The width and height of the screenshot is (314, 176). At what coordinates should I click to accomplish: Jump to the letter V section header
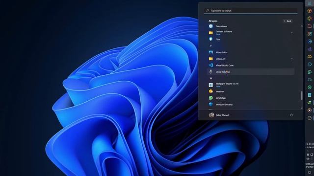[x=210, y=45]
